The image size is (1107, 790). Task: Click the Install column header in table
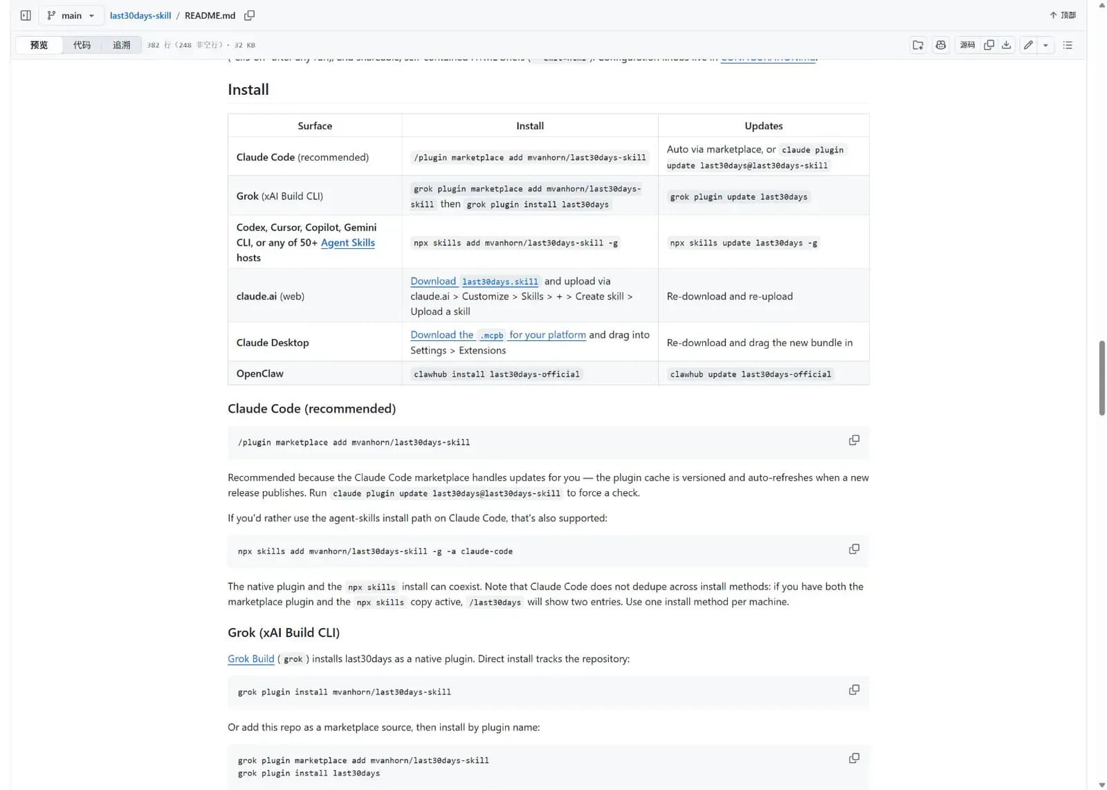click(x=530, y=126)
